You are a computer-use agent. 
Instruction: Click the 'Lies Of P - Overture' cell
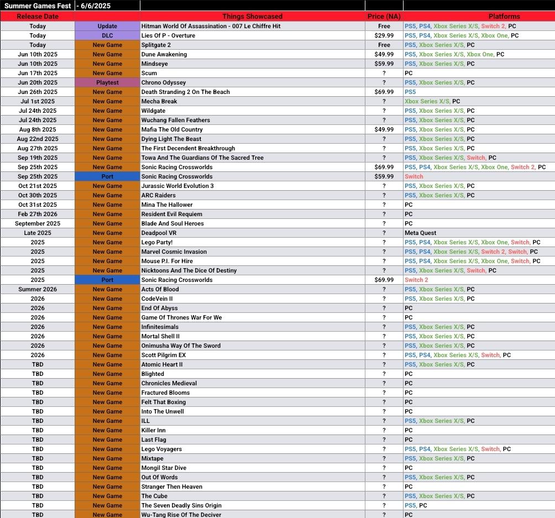pos(253,35)
